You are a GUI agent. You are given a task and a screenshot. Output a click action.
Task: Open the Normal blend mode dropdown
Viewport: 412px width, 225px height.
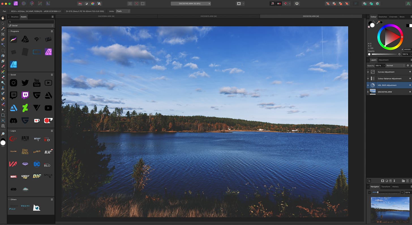coord(395,65)
